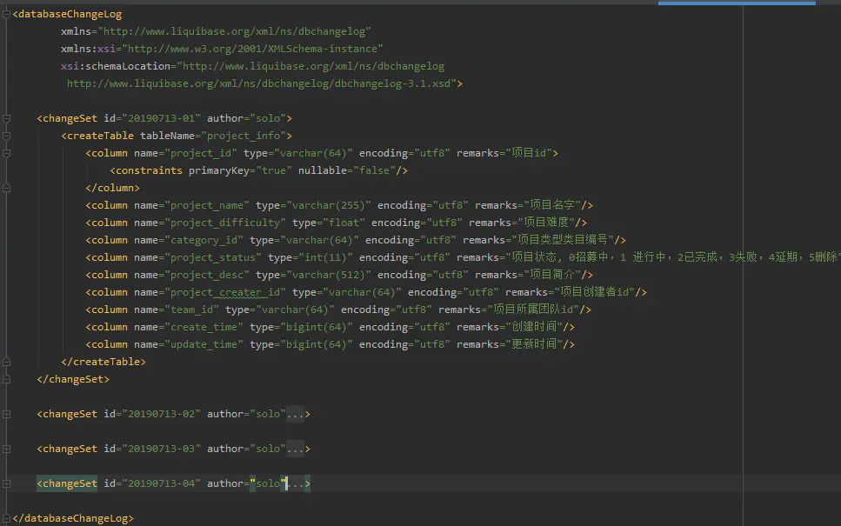Click the folded ellipsis of changeSet 20190713-02

pos(295,414)
